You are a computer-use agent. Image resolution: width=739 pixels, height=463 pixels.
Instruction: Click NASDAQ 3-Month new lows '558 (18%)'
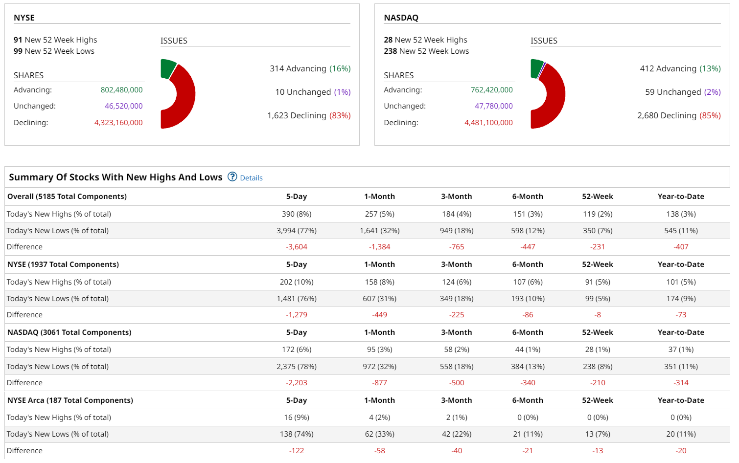(x=457, y=367)
